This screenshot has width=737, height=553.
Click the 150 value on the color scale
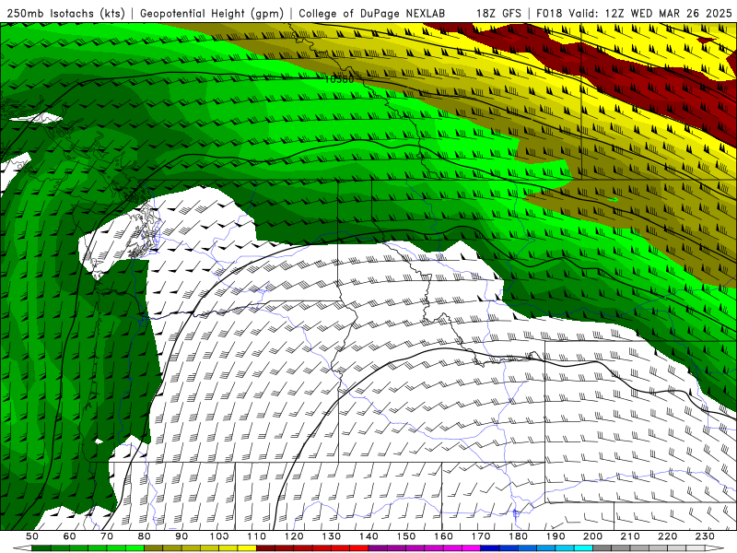pos(406,536)
